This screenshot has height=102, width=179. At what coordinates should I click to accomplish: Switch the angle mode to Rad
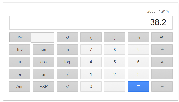click(x=20, y=37)
